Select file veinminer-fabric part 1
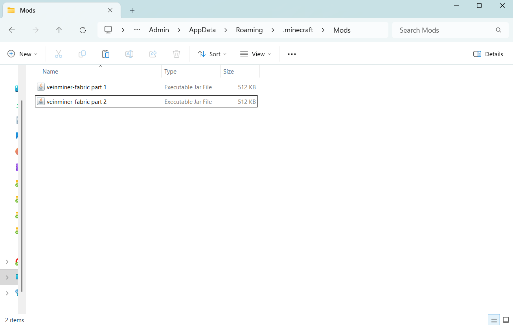The width and height of the screenshot is (513, 325). [x=146, y=87]
